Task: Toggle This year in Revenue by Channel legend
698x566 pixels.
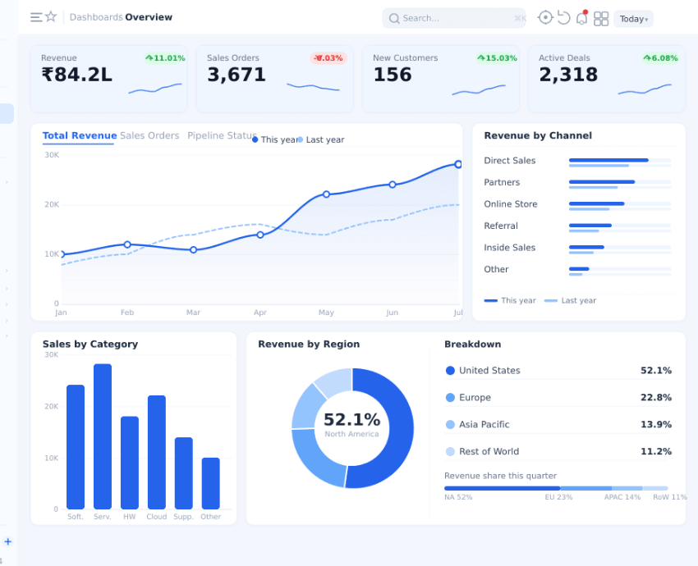Action: [x=510, y=300]
